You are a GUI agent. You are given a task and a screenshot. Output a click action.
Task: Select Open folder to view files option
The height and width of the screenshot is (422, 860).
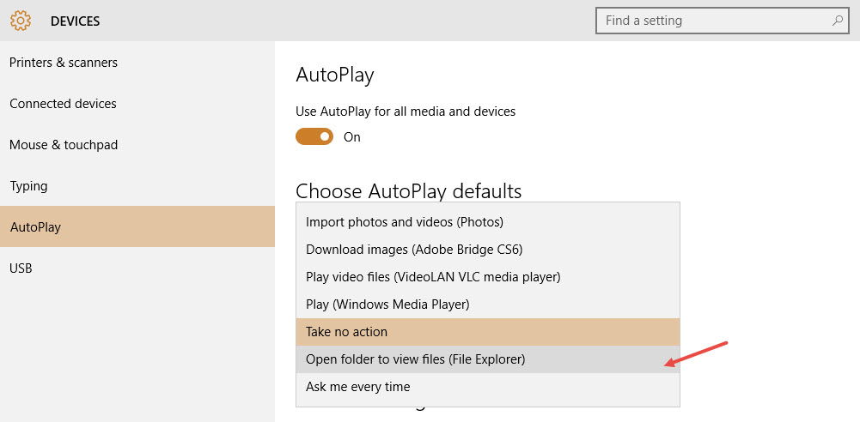coord(488,359)
